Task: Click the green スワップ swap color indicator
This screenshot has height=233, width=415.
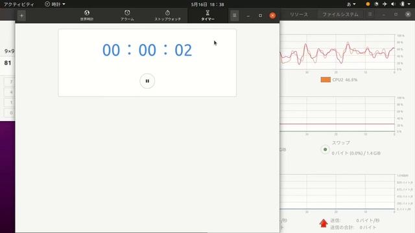Action: (x=326, y=150)
